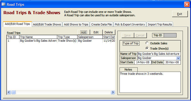Click the Trip Type column header
The height and width of the screenshot is (101, 191).
pyautogui.click(x=67, y=37)
